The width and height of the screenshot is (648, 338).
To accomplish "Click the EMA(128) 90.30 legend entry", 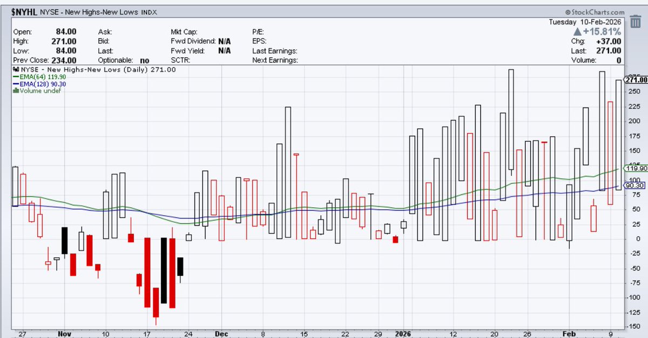I will point(43,84).
